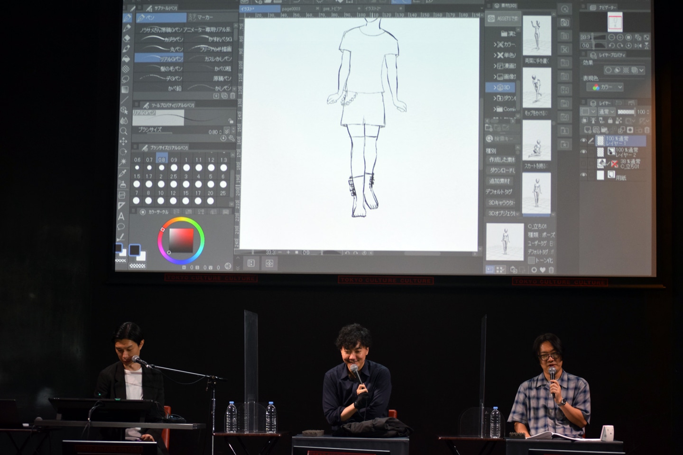Click the 追加素材 tag button
The height and width of the screenshot is (455, 683).
click(x=500, y=181)
